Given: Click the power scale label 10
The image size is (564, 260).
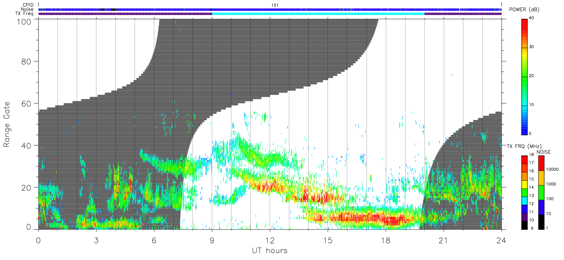Looking at the screenshot, I should point(532,105).
